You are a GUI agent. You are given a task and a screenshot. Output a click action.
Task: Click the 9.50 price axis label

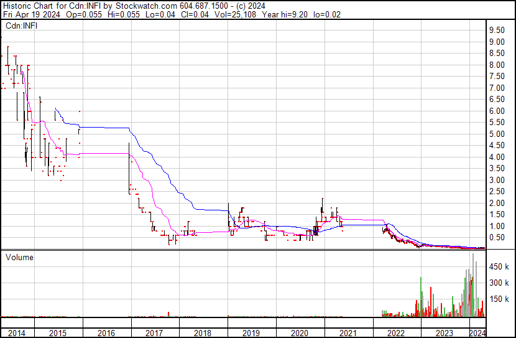pos(496,31)
